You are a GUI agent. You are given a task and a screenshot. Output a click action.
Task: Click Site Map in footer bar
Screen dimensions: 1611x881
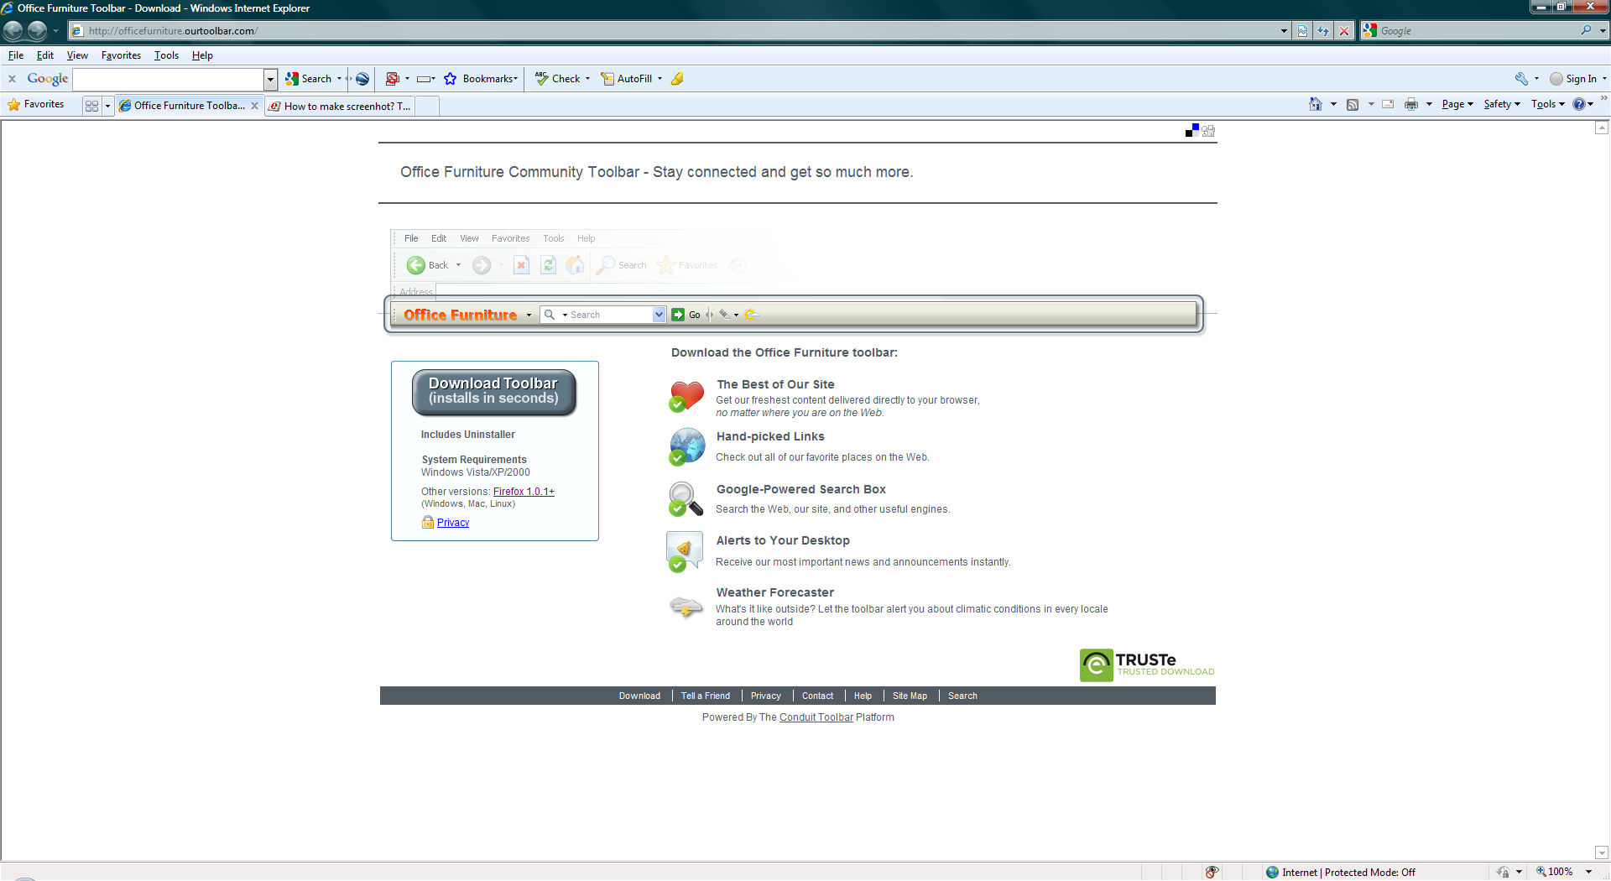pos(910,696)
